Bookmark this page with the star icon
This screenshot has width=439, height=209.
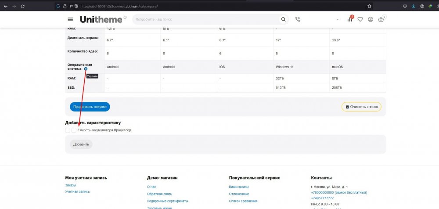(369, 6)
